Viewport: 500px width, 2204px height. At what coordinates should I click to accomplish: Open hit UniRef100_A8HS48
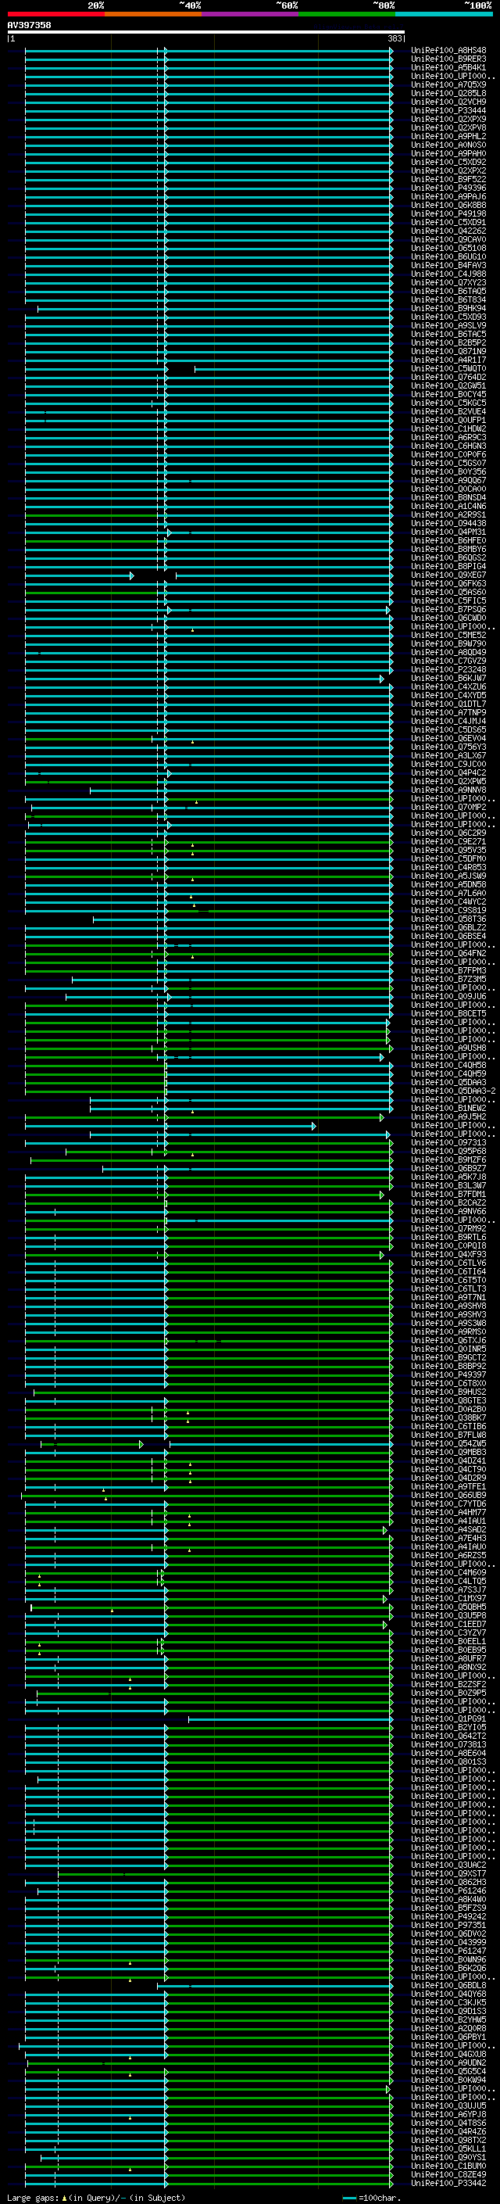coord(448,51)
